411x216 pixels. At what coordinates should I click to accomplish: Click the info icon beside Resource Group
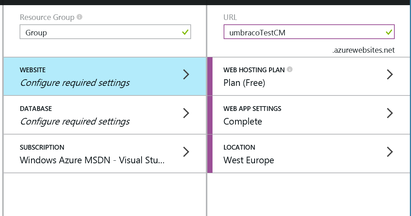(x=79, y=17)
